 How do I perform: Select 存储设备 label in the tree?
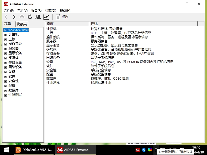click(x=15, y=62)
